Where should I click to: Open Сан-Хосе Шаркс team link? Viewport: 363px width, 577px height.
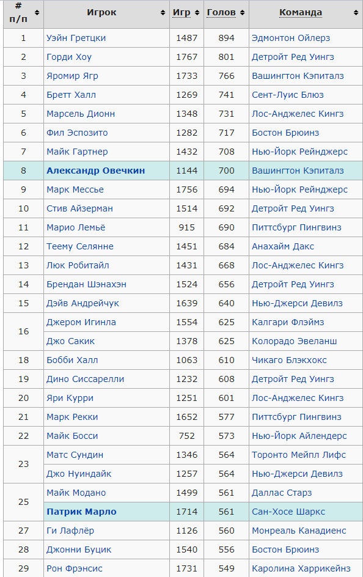point(288,512)
